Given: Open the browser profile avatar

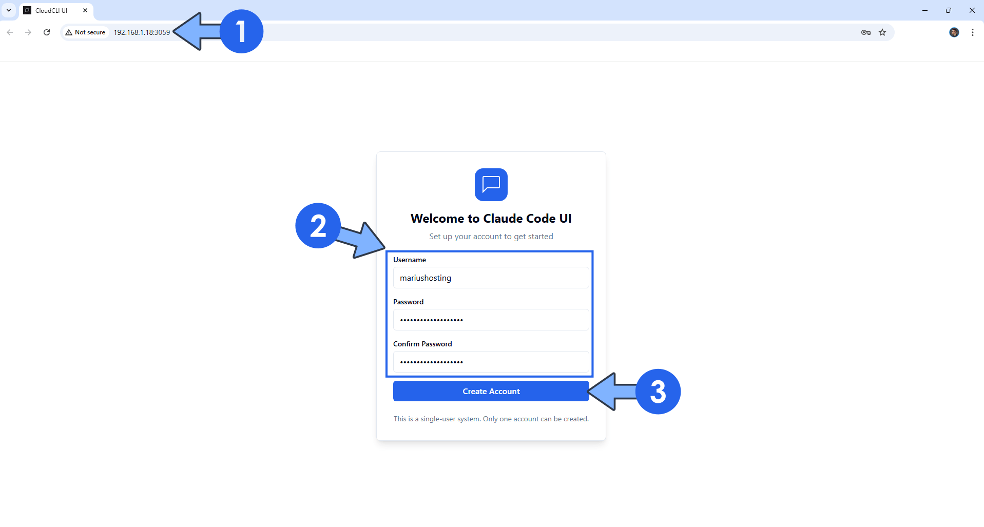Looking at the screenshot, I should (954, 32).
